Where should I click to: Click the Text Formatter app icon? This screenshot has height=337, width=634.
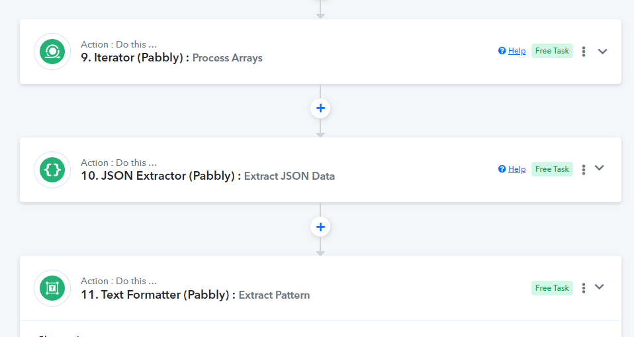pyautogui.click(x=52, y=288)
